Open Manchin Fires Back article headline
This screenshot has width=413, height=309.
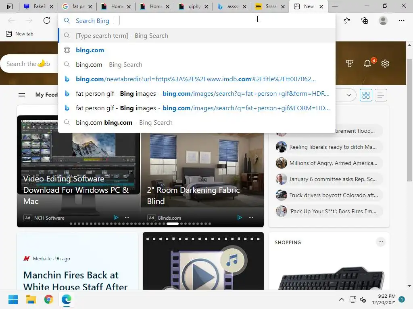[75, 280]
